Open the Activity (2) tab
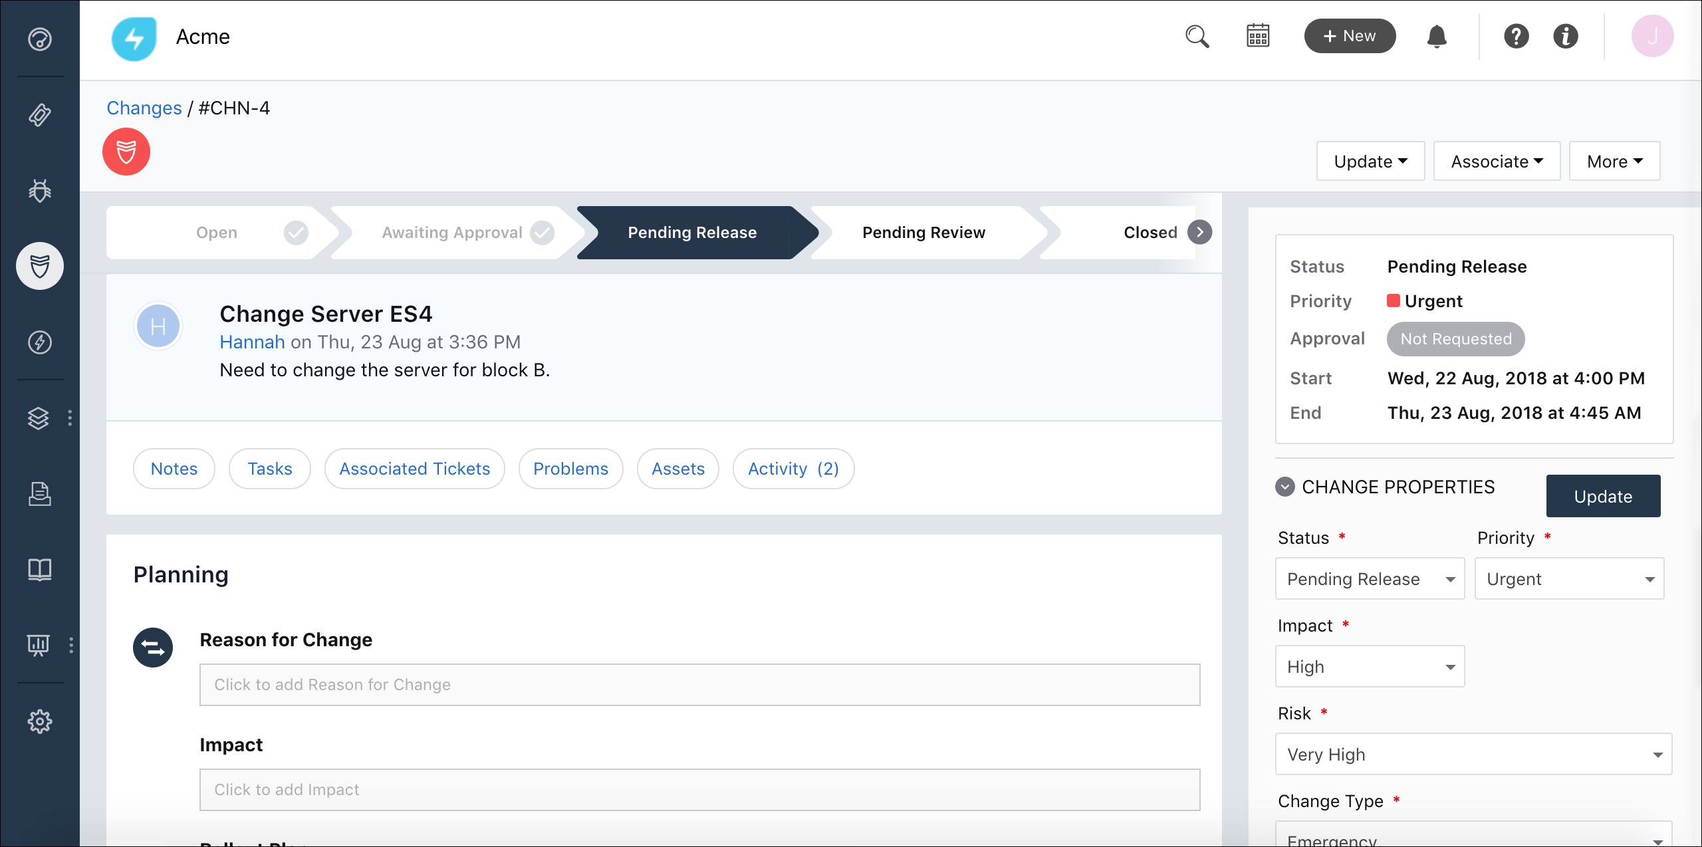The image size is (1702, 847). pyautogui.click(x=792, y=469)
